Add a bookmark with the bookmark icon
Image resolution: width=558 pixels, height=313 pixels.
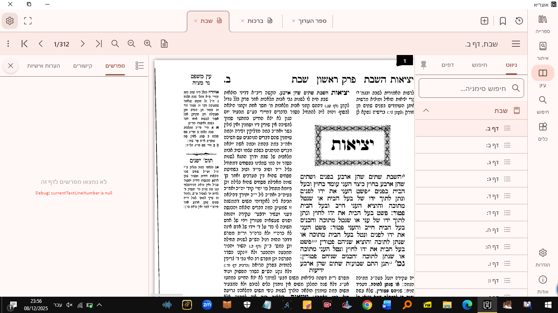503,21
